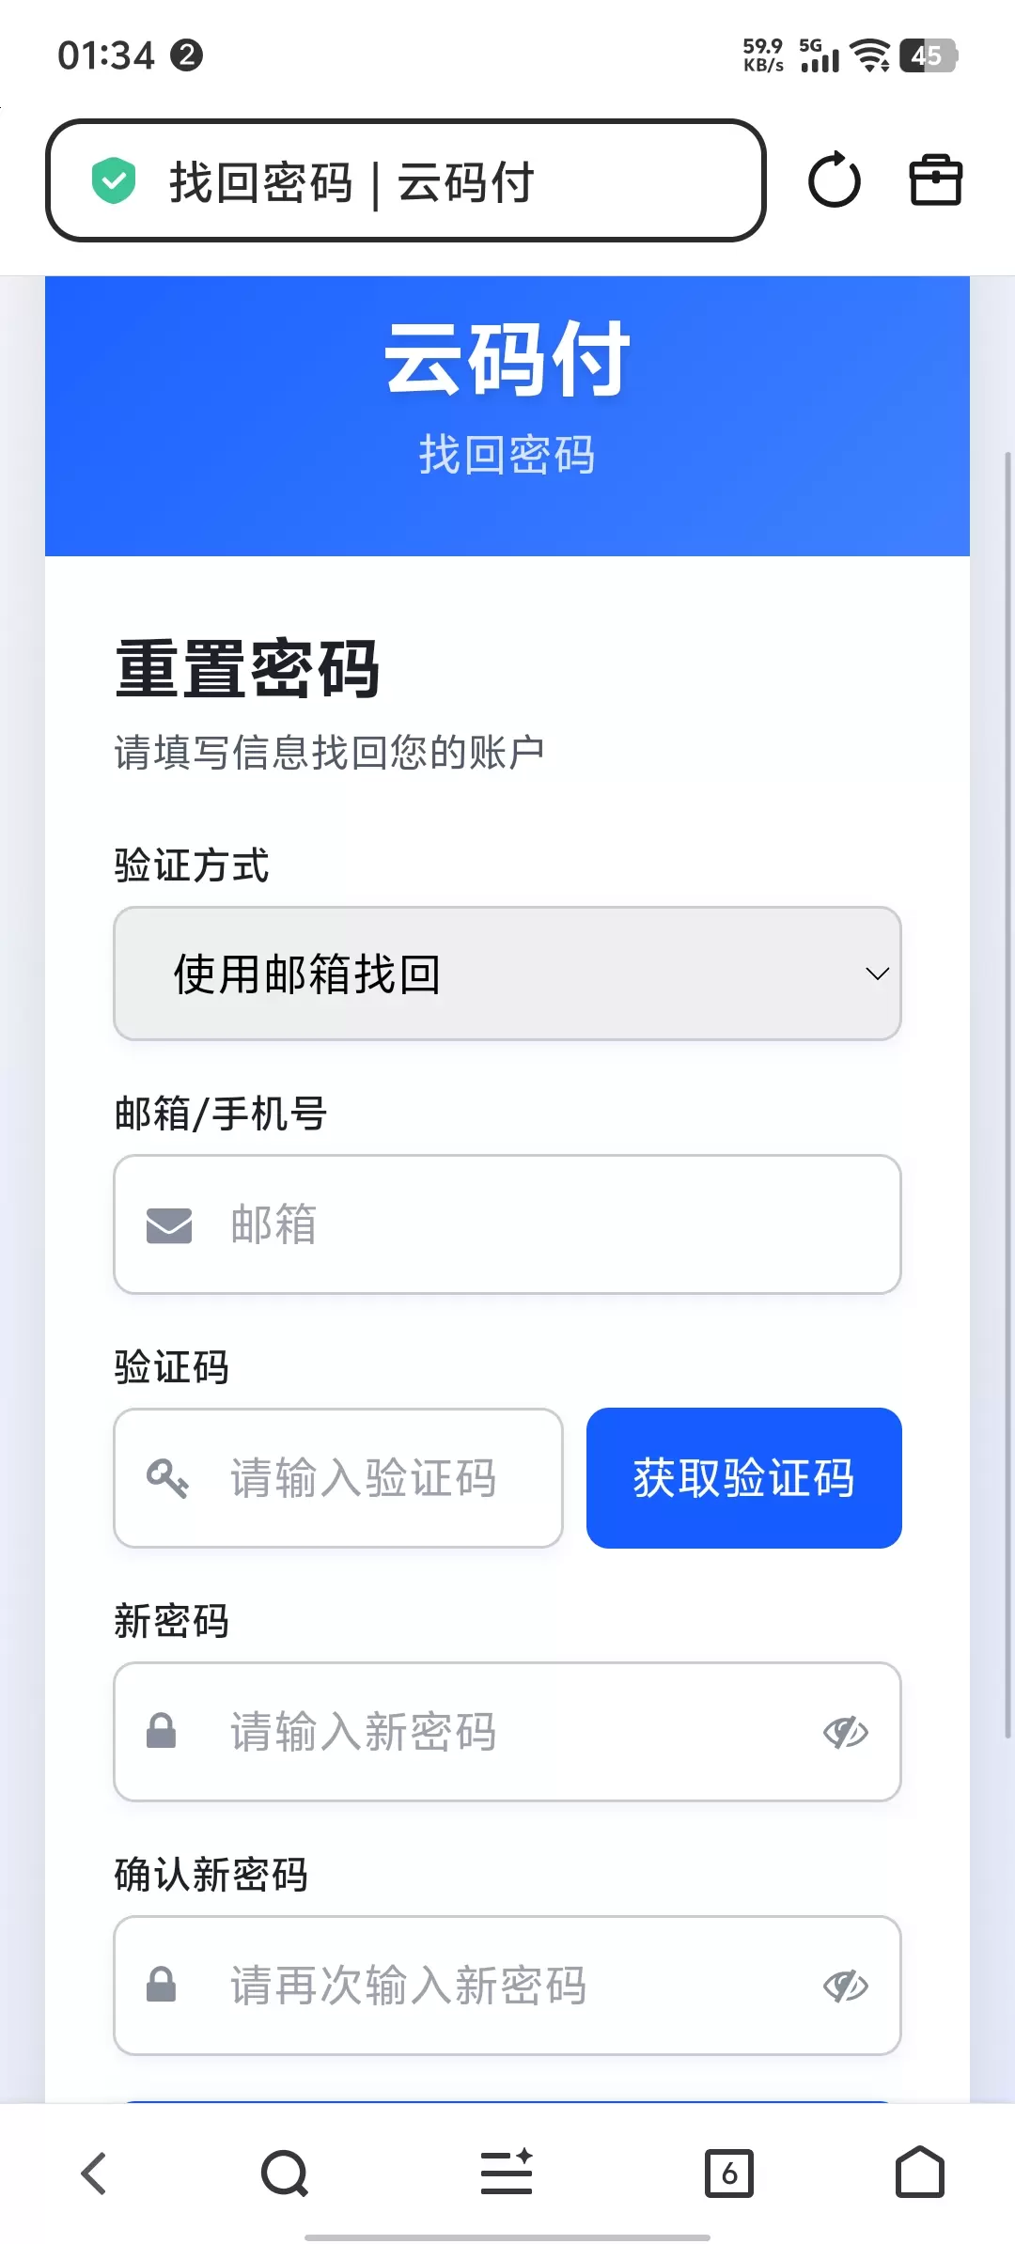Tap the 云码付 header title
Image resolution: width=1015 pixels, height=2244 pixels.
(507, 359)
